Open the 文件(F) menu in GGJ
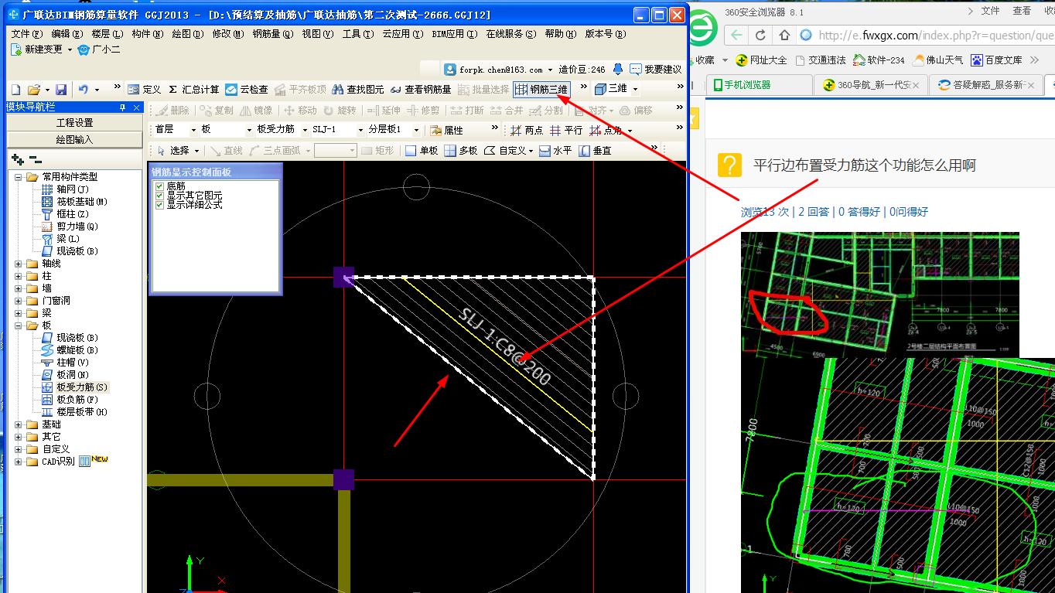 click(x=26, y=34)
